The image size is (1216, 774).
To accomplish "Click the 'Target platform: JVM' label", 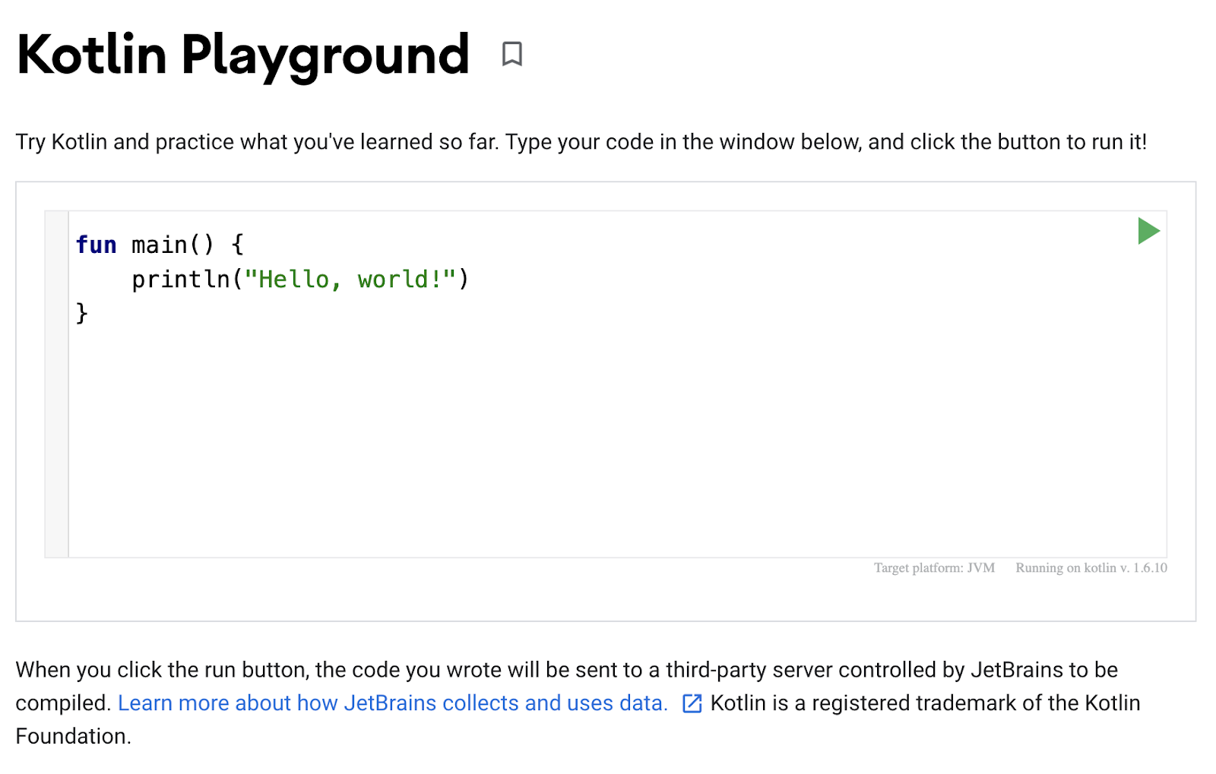I will coord(934,568).
